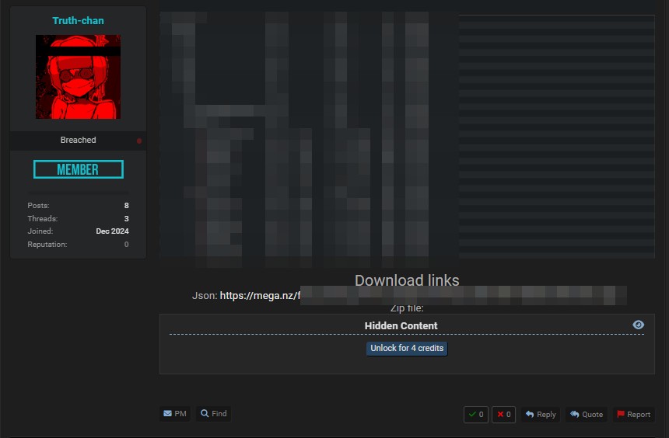
Task: Click the bar below the MEMBER badge
Action: coord(78,190)
